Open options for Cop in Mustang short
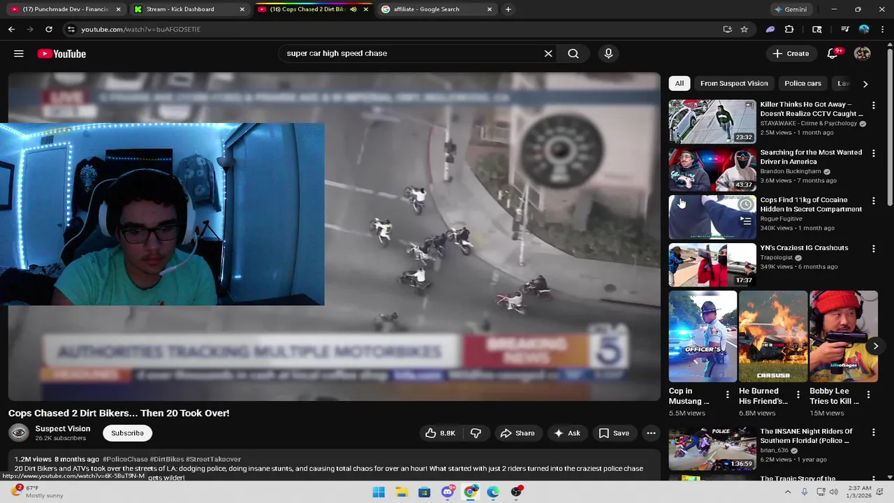894x503 pixels. point(727,395)
